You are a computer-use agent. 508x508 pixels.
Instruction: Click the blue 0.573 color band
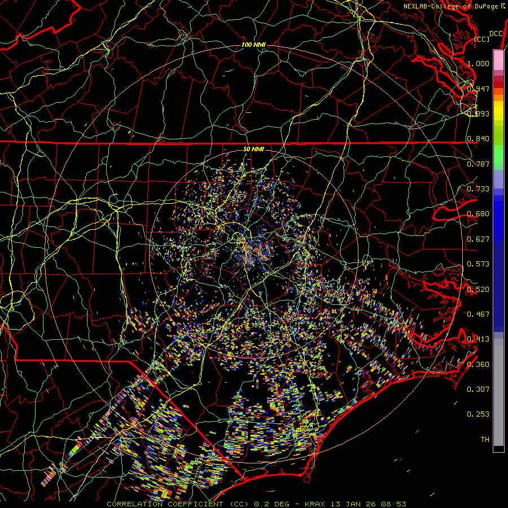[x=498, y=264]
